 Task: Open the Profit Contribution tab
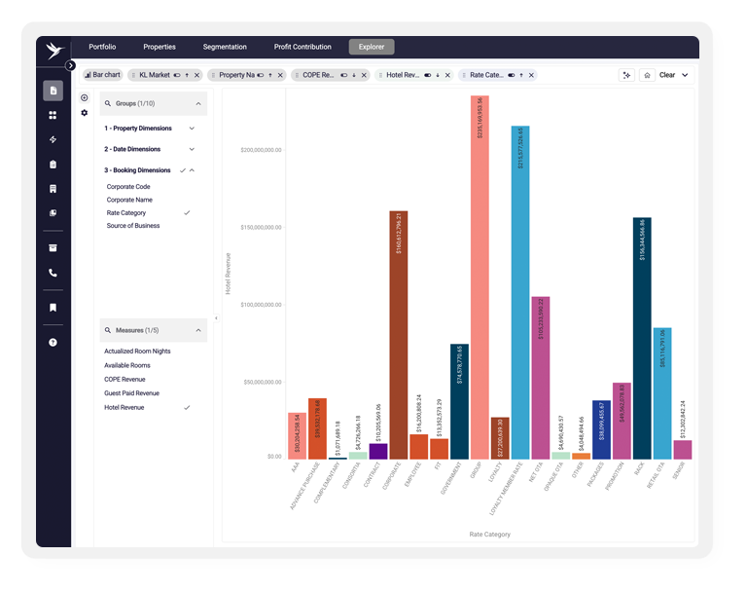(x=302, y=47)
